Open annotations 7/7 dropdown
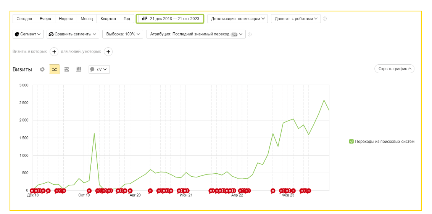The image size is (432, 214). (x=99, y=69)
